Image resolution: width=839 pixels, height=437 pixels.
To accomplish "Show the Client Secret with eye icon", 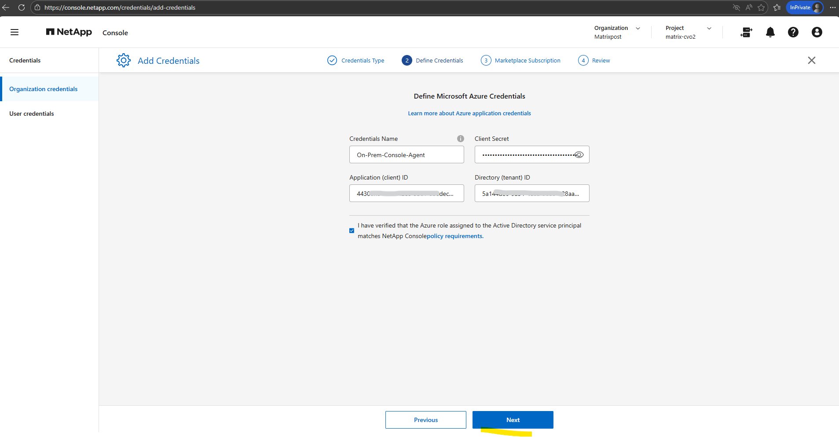I will [x=579, y=155].
